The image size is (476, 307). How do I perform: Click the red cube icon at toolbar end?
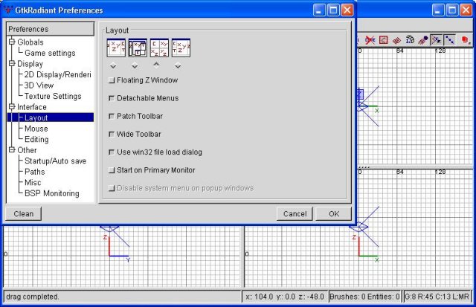465,39
